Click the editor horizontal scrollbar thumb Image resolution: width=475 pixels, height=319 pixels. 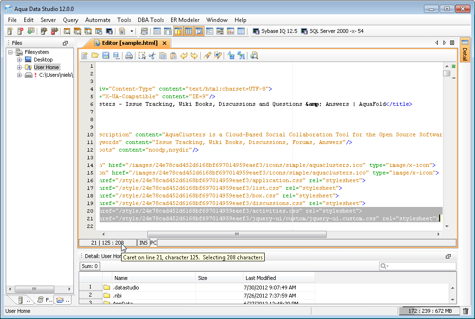pos(237,234)
